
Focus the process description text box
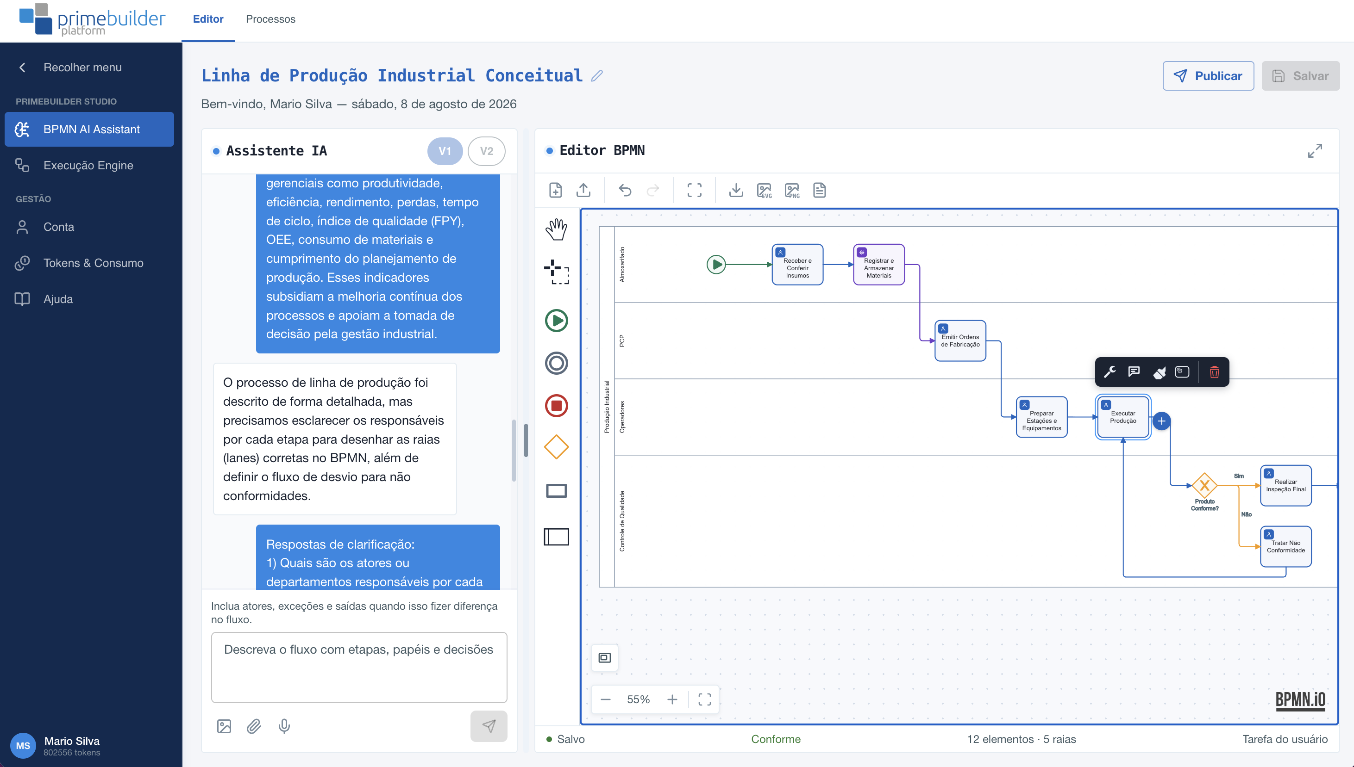click(x=359, y=668)
